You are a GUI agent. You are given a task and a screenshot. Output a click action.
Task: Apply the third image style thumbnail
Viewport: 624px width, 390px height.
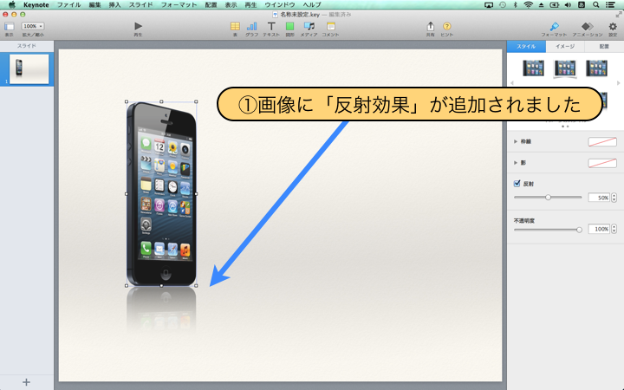(596, 68)
